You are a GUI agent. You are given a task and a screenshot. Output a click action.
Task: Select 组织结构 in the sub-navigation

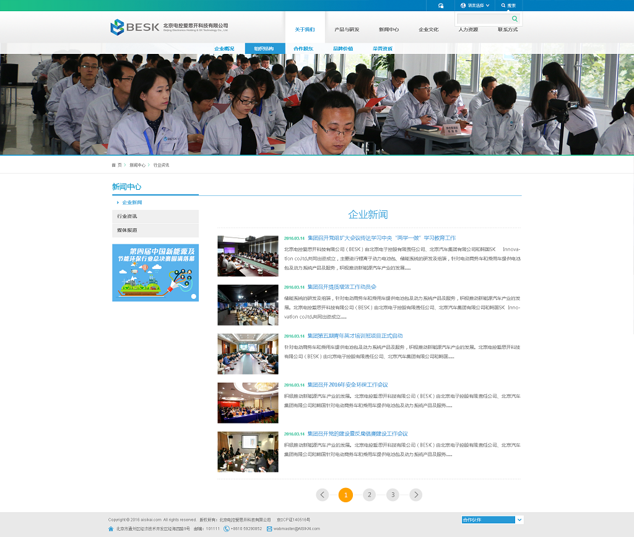(264, 48)
